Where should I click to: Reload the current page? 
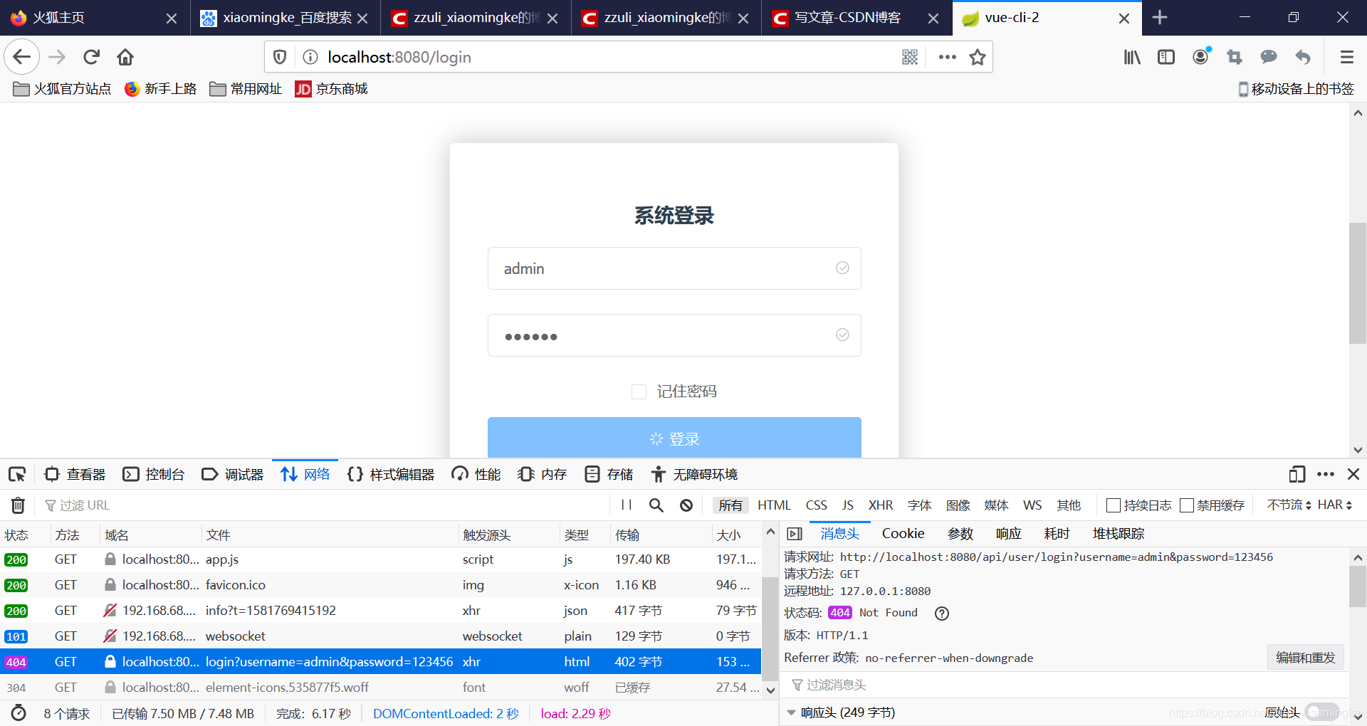click(x=91, y=57)
